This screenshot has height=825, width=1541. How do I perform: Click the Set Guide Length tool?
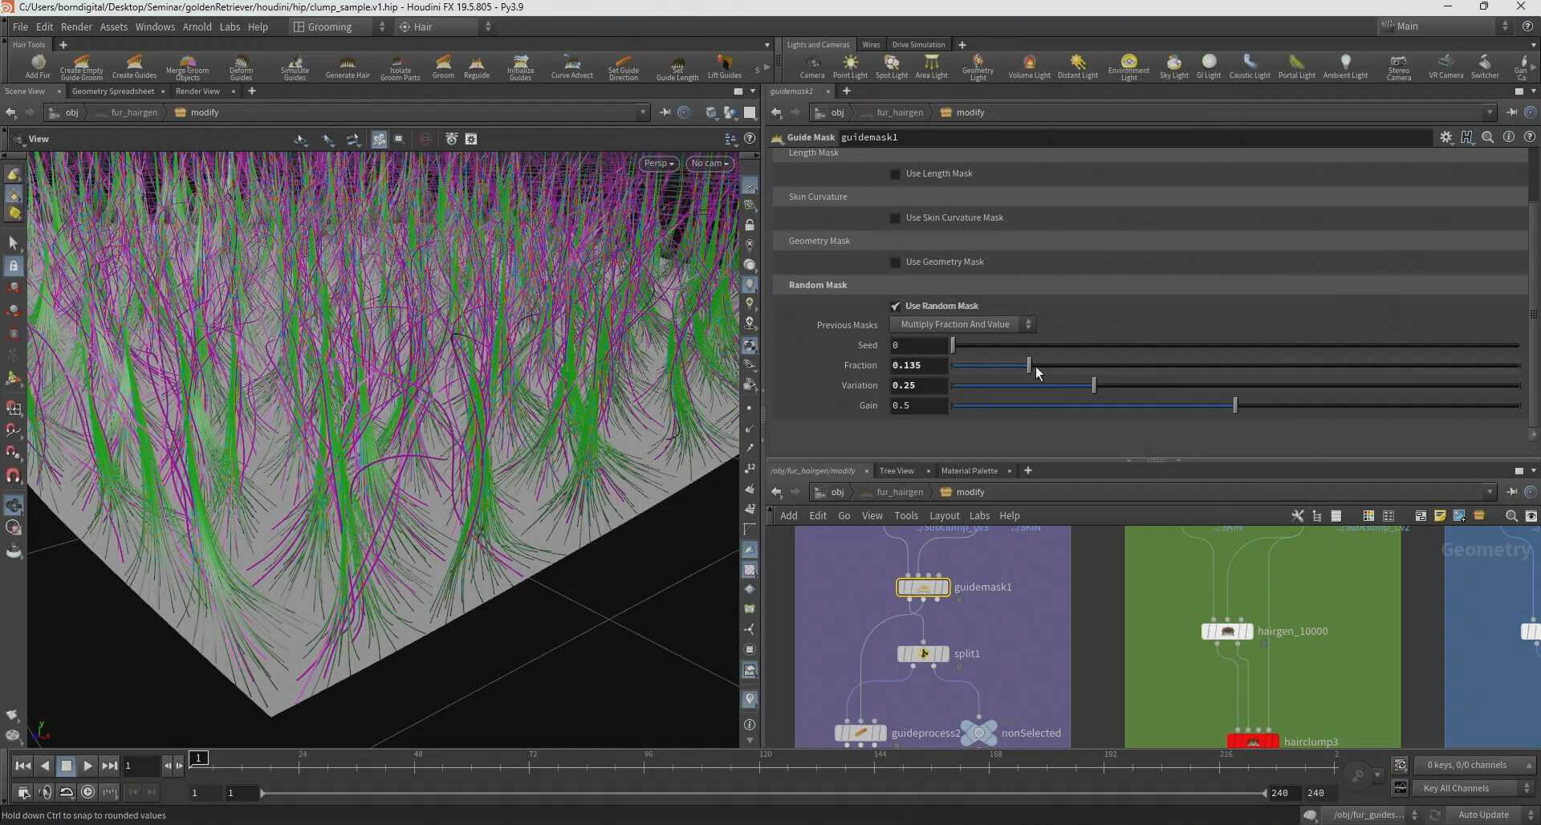coord(677,67)
